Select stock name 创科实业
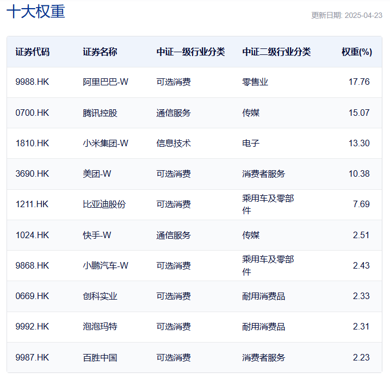 point(100,296)
